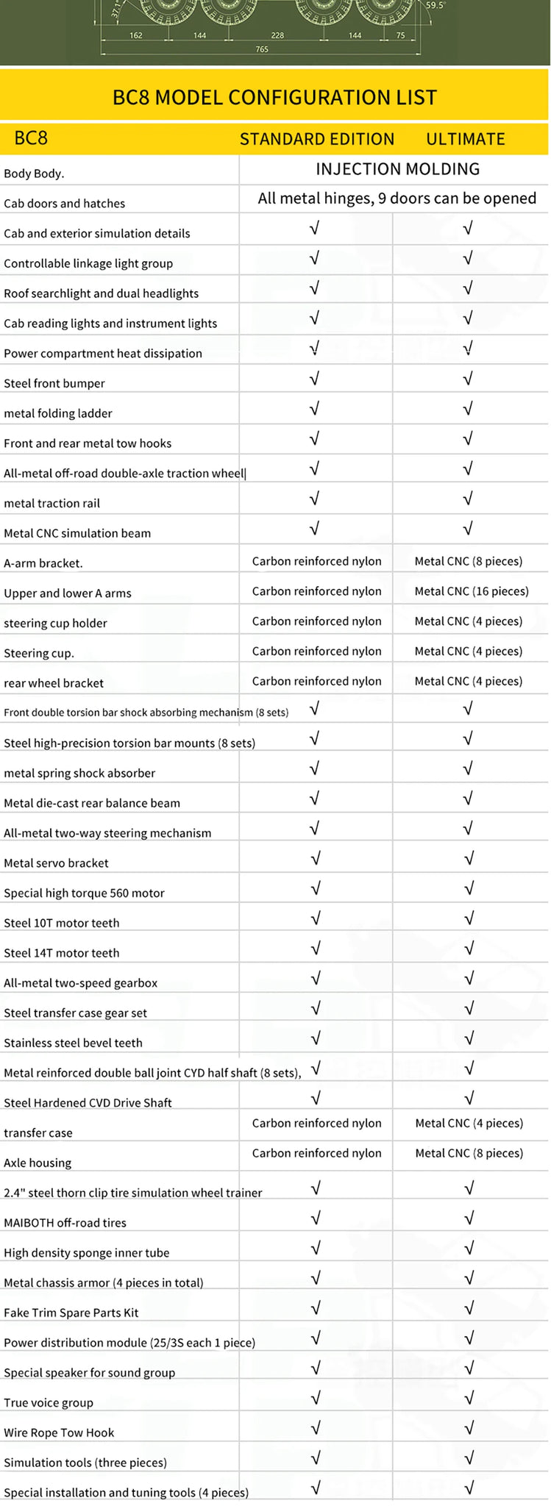Click 'Roof searchlight and dual headlights' label
The height and width of the screenshot is (1506, 551).
click(x=101, y=293)
